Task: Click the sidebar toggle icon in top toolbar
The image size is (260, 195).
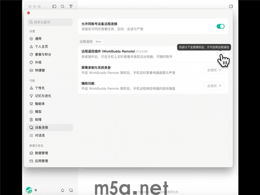Action: pos(54,6)
